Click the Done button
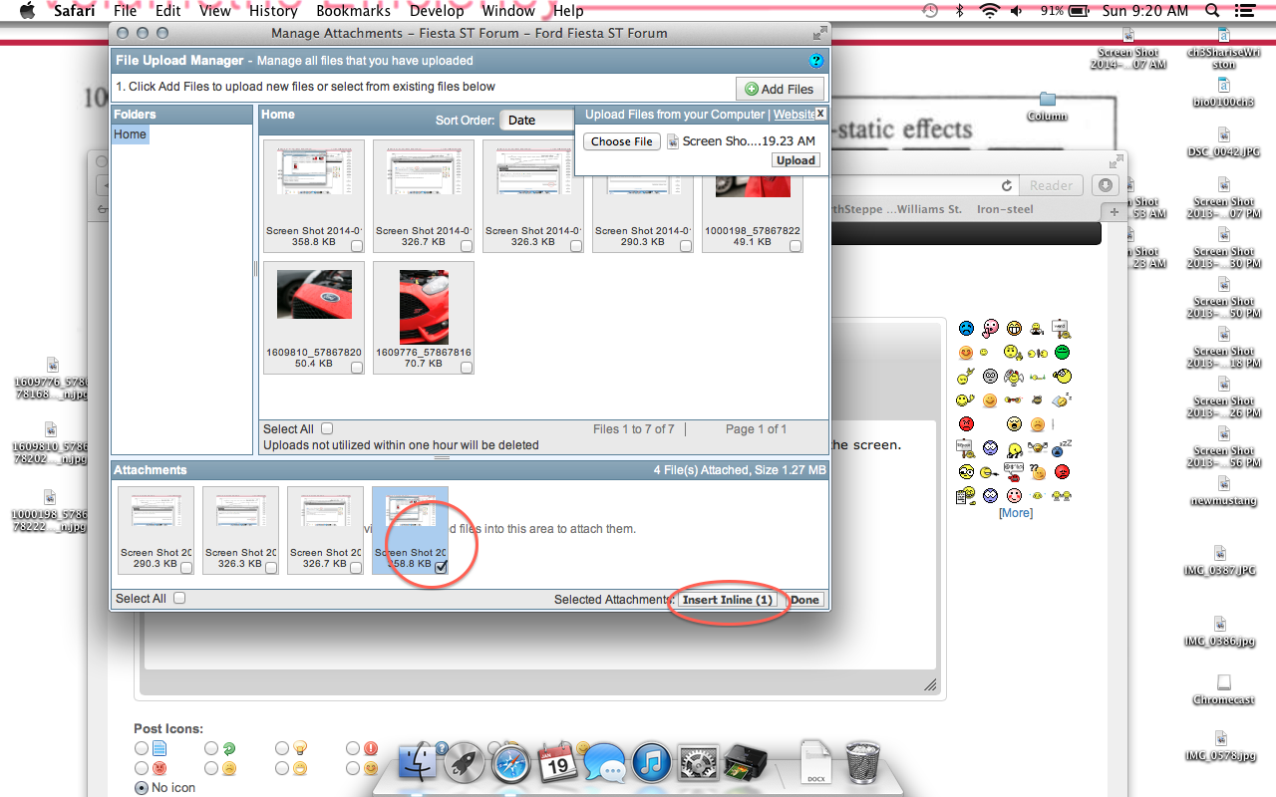Image resolution: width=1276 pixels, height=797 pixels. [804, 600]
